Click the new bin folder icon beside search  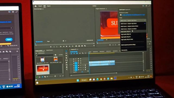[55, 55]
